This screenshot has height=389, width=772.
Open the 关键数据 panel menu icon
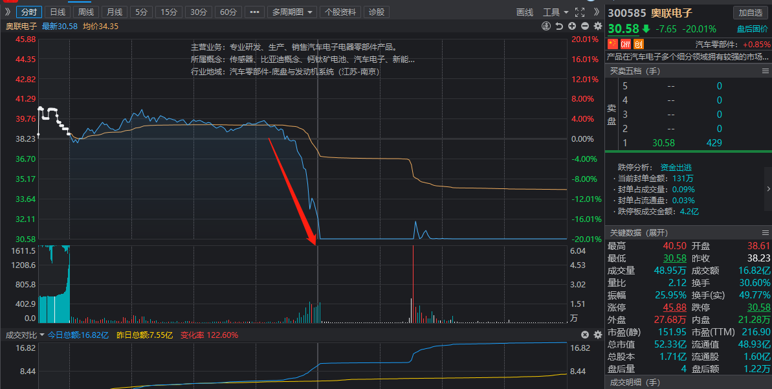765,232
